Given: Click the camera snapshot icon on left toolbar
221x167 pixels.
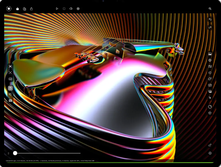Looking at the screenshot, I should [x=10, y=79].
